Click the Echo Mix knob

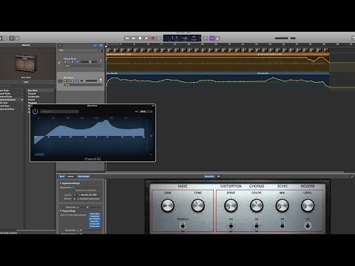tap(282, 205)
